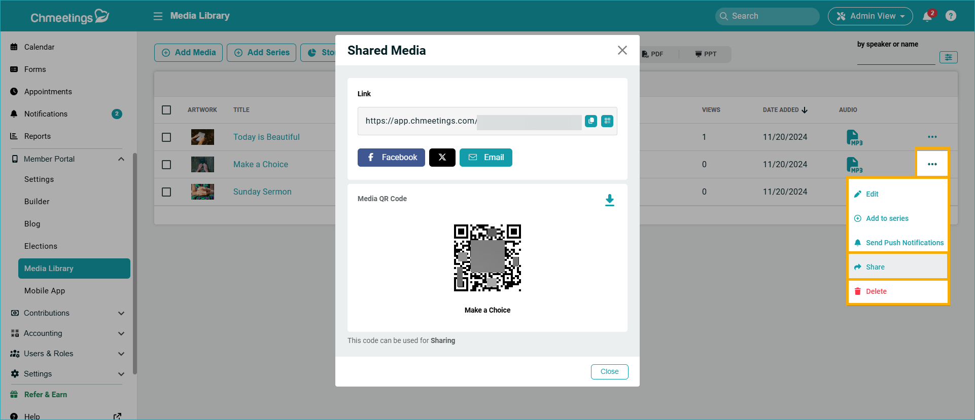Check the Sunday Sermon row checkbox

(x=166, y=192)
